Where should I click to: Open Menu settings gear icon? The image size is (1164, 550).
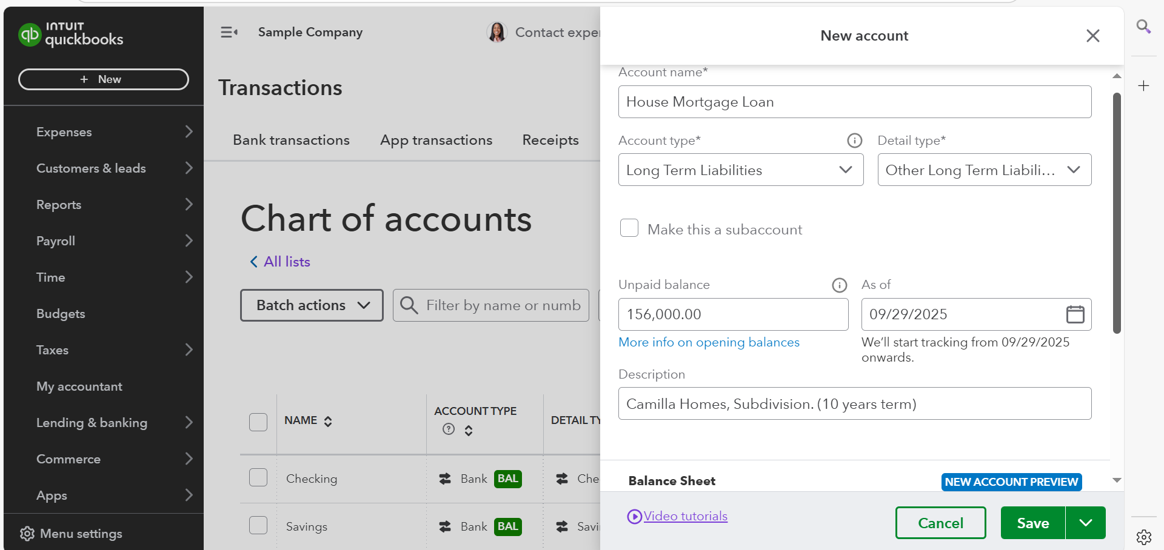[27, 534]
